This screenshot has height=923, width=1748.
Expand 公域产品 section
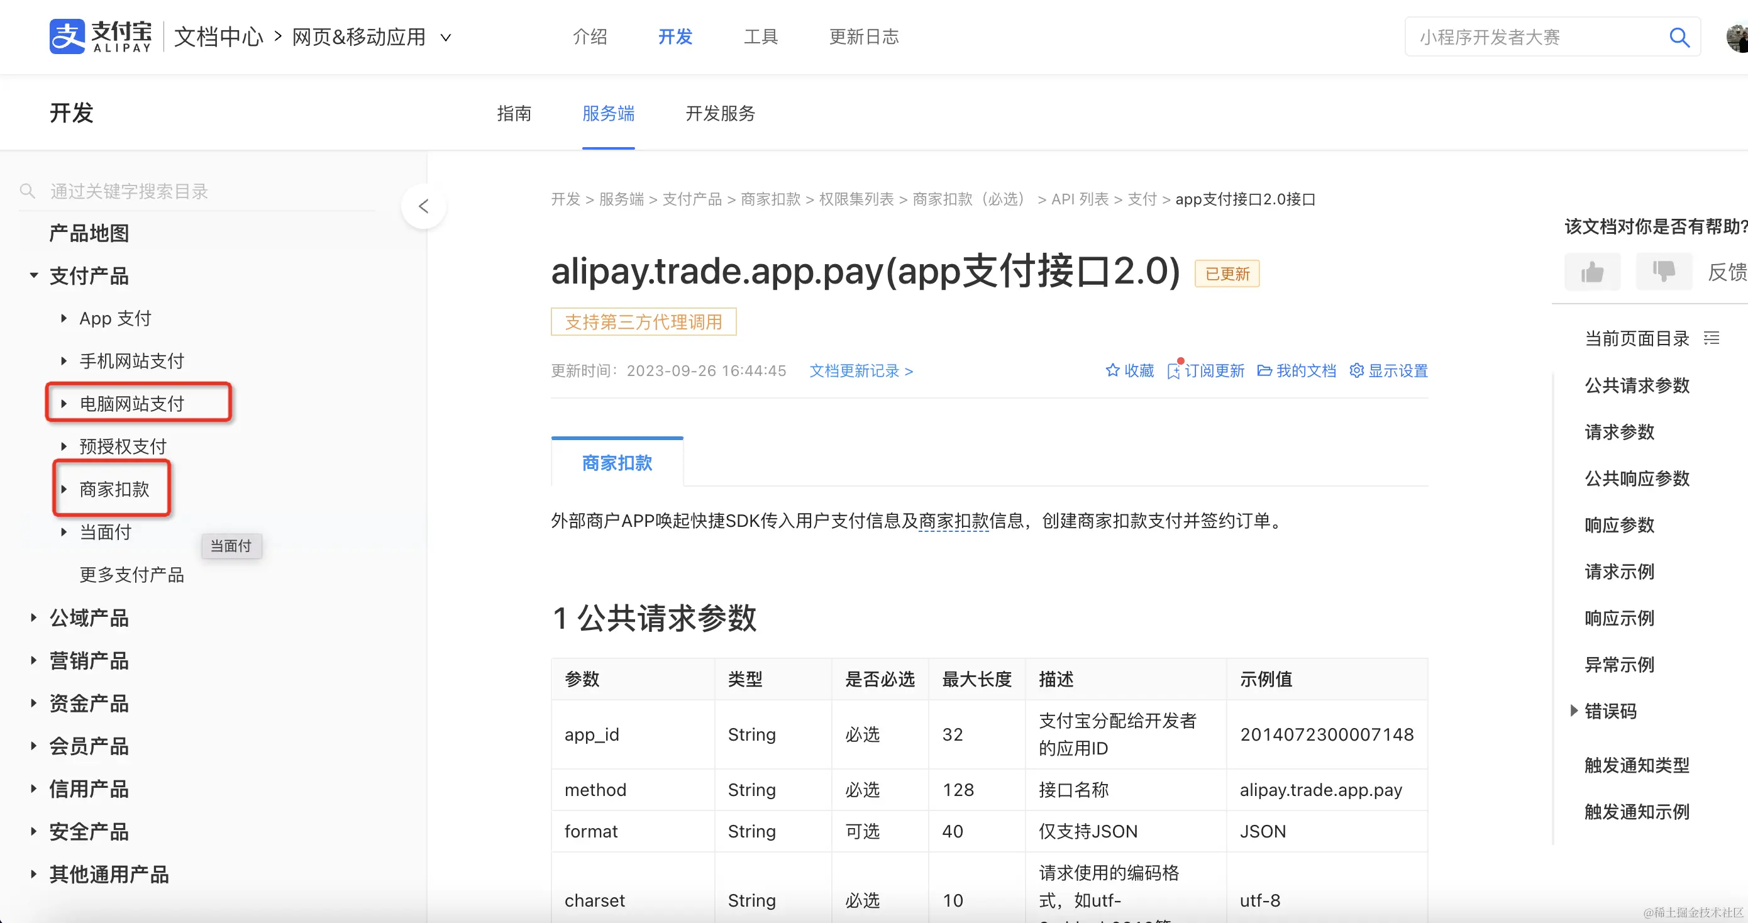pos(33,617)
